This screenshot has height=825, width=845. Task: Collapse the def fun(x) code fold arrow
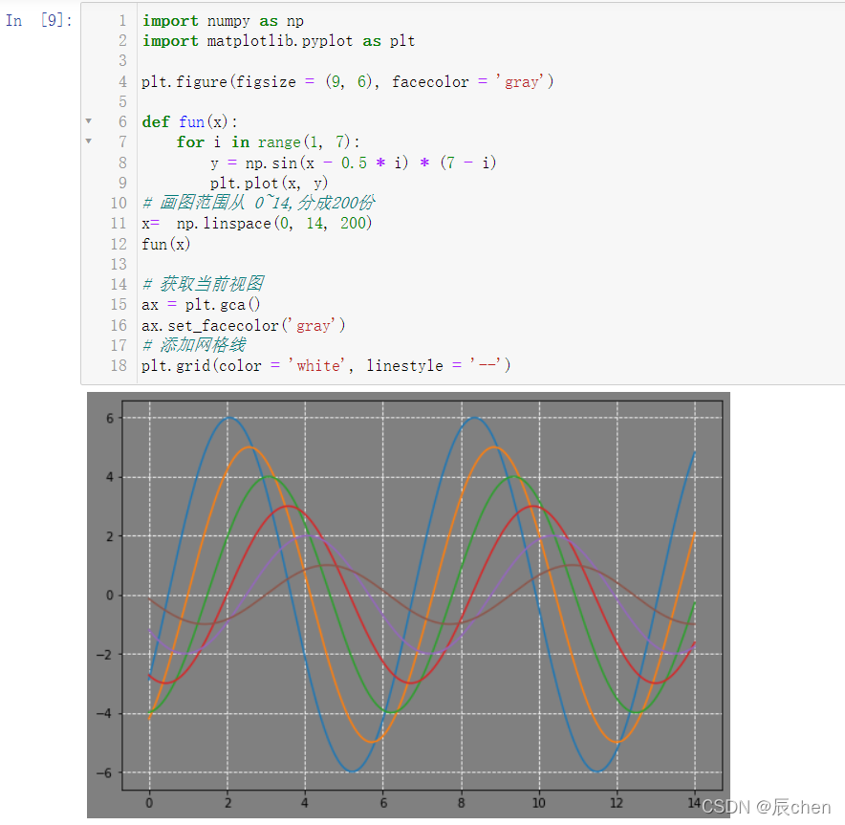click(x=88, y=121)
